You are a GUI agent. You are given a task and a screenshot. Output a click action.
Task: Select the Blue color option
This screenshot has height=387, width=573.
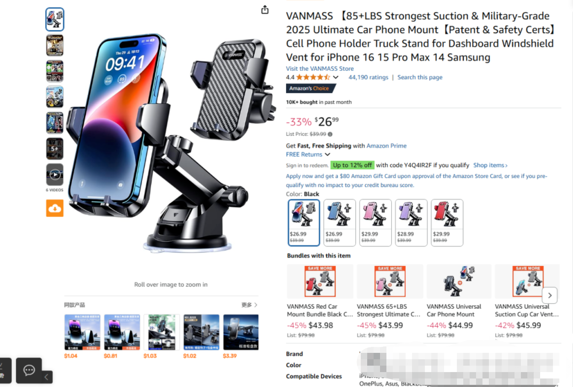tap(340, 222)
